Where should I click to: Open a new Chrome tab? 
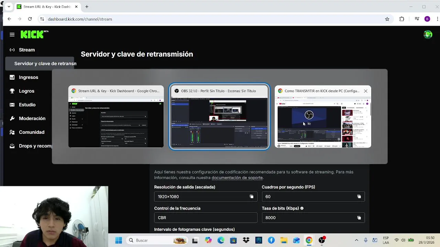pos(87,7)
